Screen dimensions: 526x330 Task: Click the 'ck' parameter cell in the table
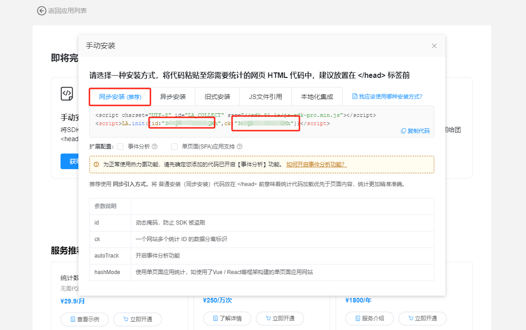(110, 239)
